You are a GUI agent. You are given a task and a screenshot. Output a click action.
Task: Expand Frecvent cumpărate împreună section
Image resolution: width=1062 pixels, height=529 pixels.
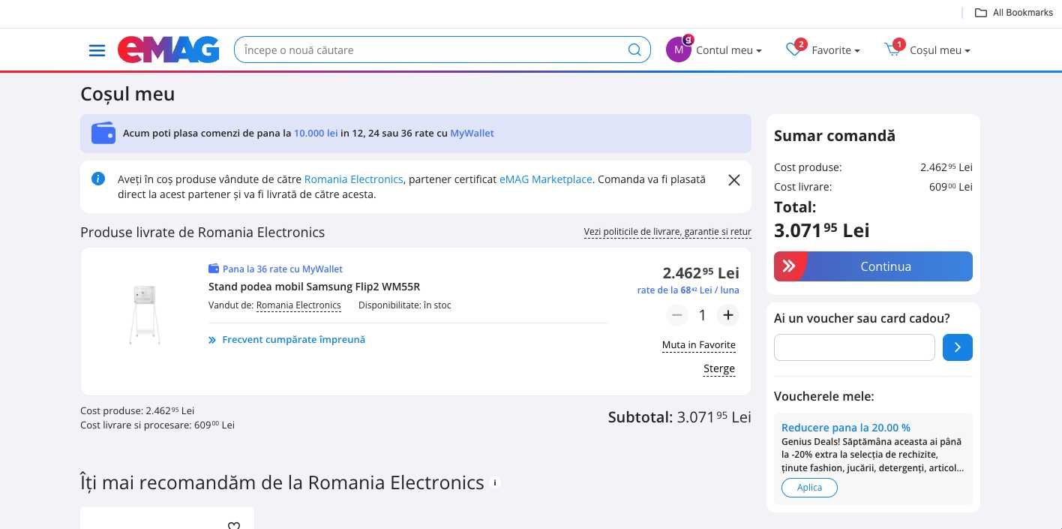pyautogui.click(x=287, y=340)
